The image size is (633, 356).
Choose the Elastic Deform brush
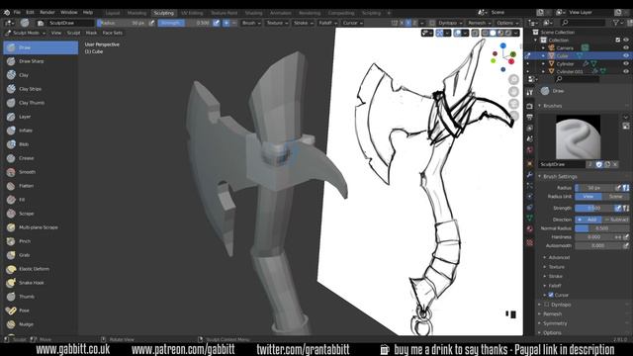click(41, 269)
